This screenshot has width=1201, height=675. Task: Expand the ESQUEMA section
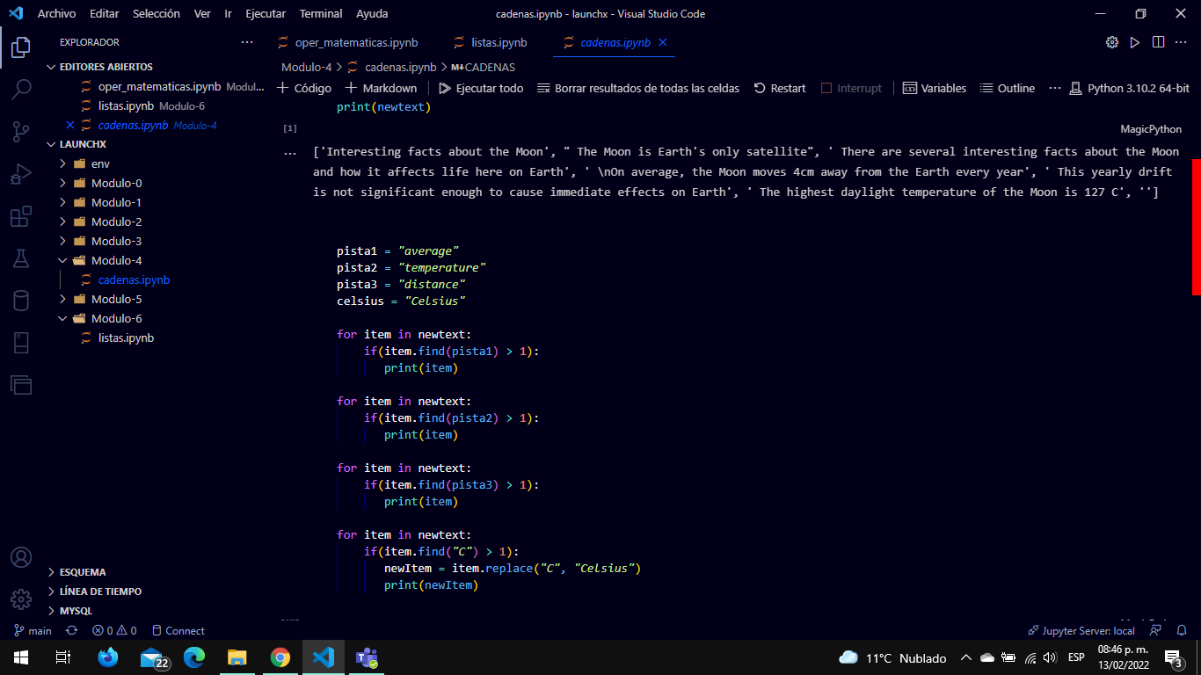tap(82, 572)
